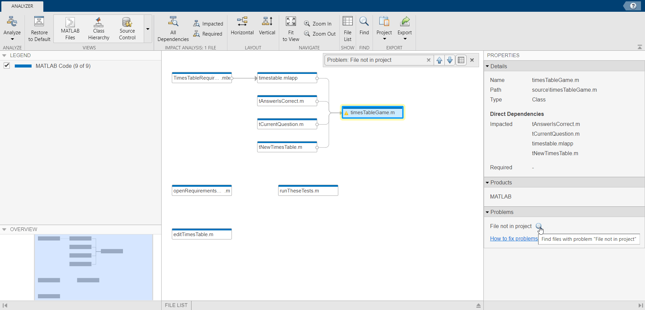Clear the problem filter text
Screen dimensions: 645x310
[x=429, y=60]
